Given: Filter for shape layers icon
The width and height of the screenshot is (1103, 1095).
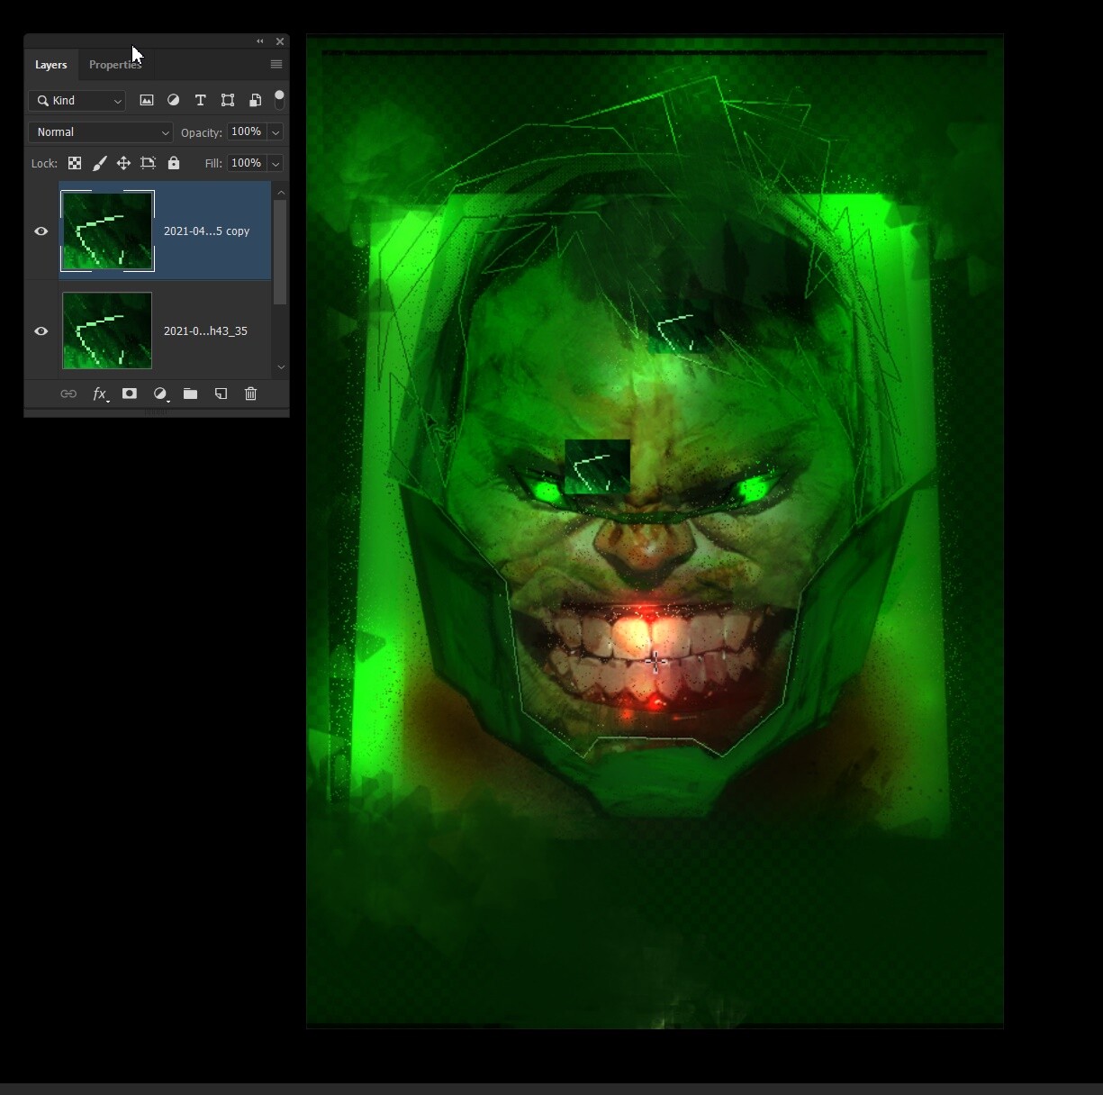Looking at the screenshot, I should pyautogui.click(x=228, y=101).
